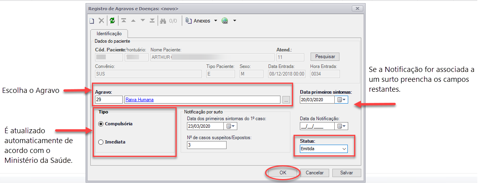Click the Convênio field showing SUS

[x=148, y=74]
